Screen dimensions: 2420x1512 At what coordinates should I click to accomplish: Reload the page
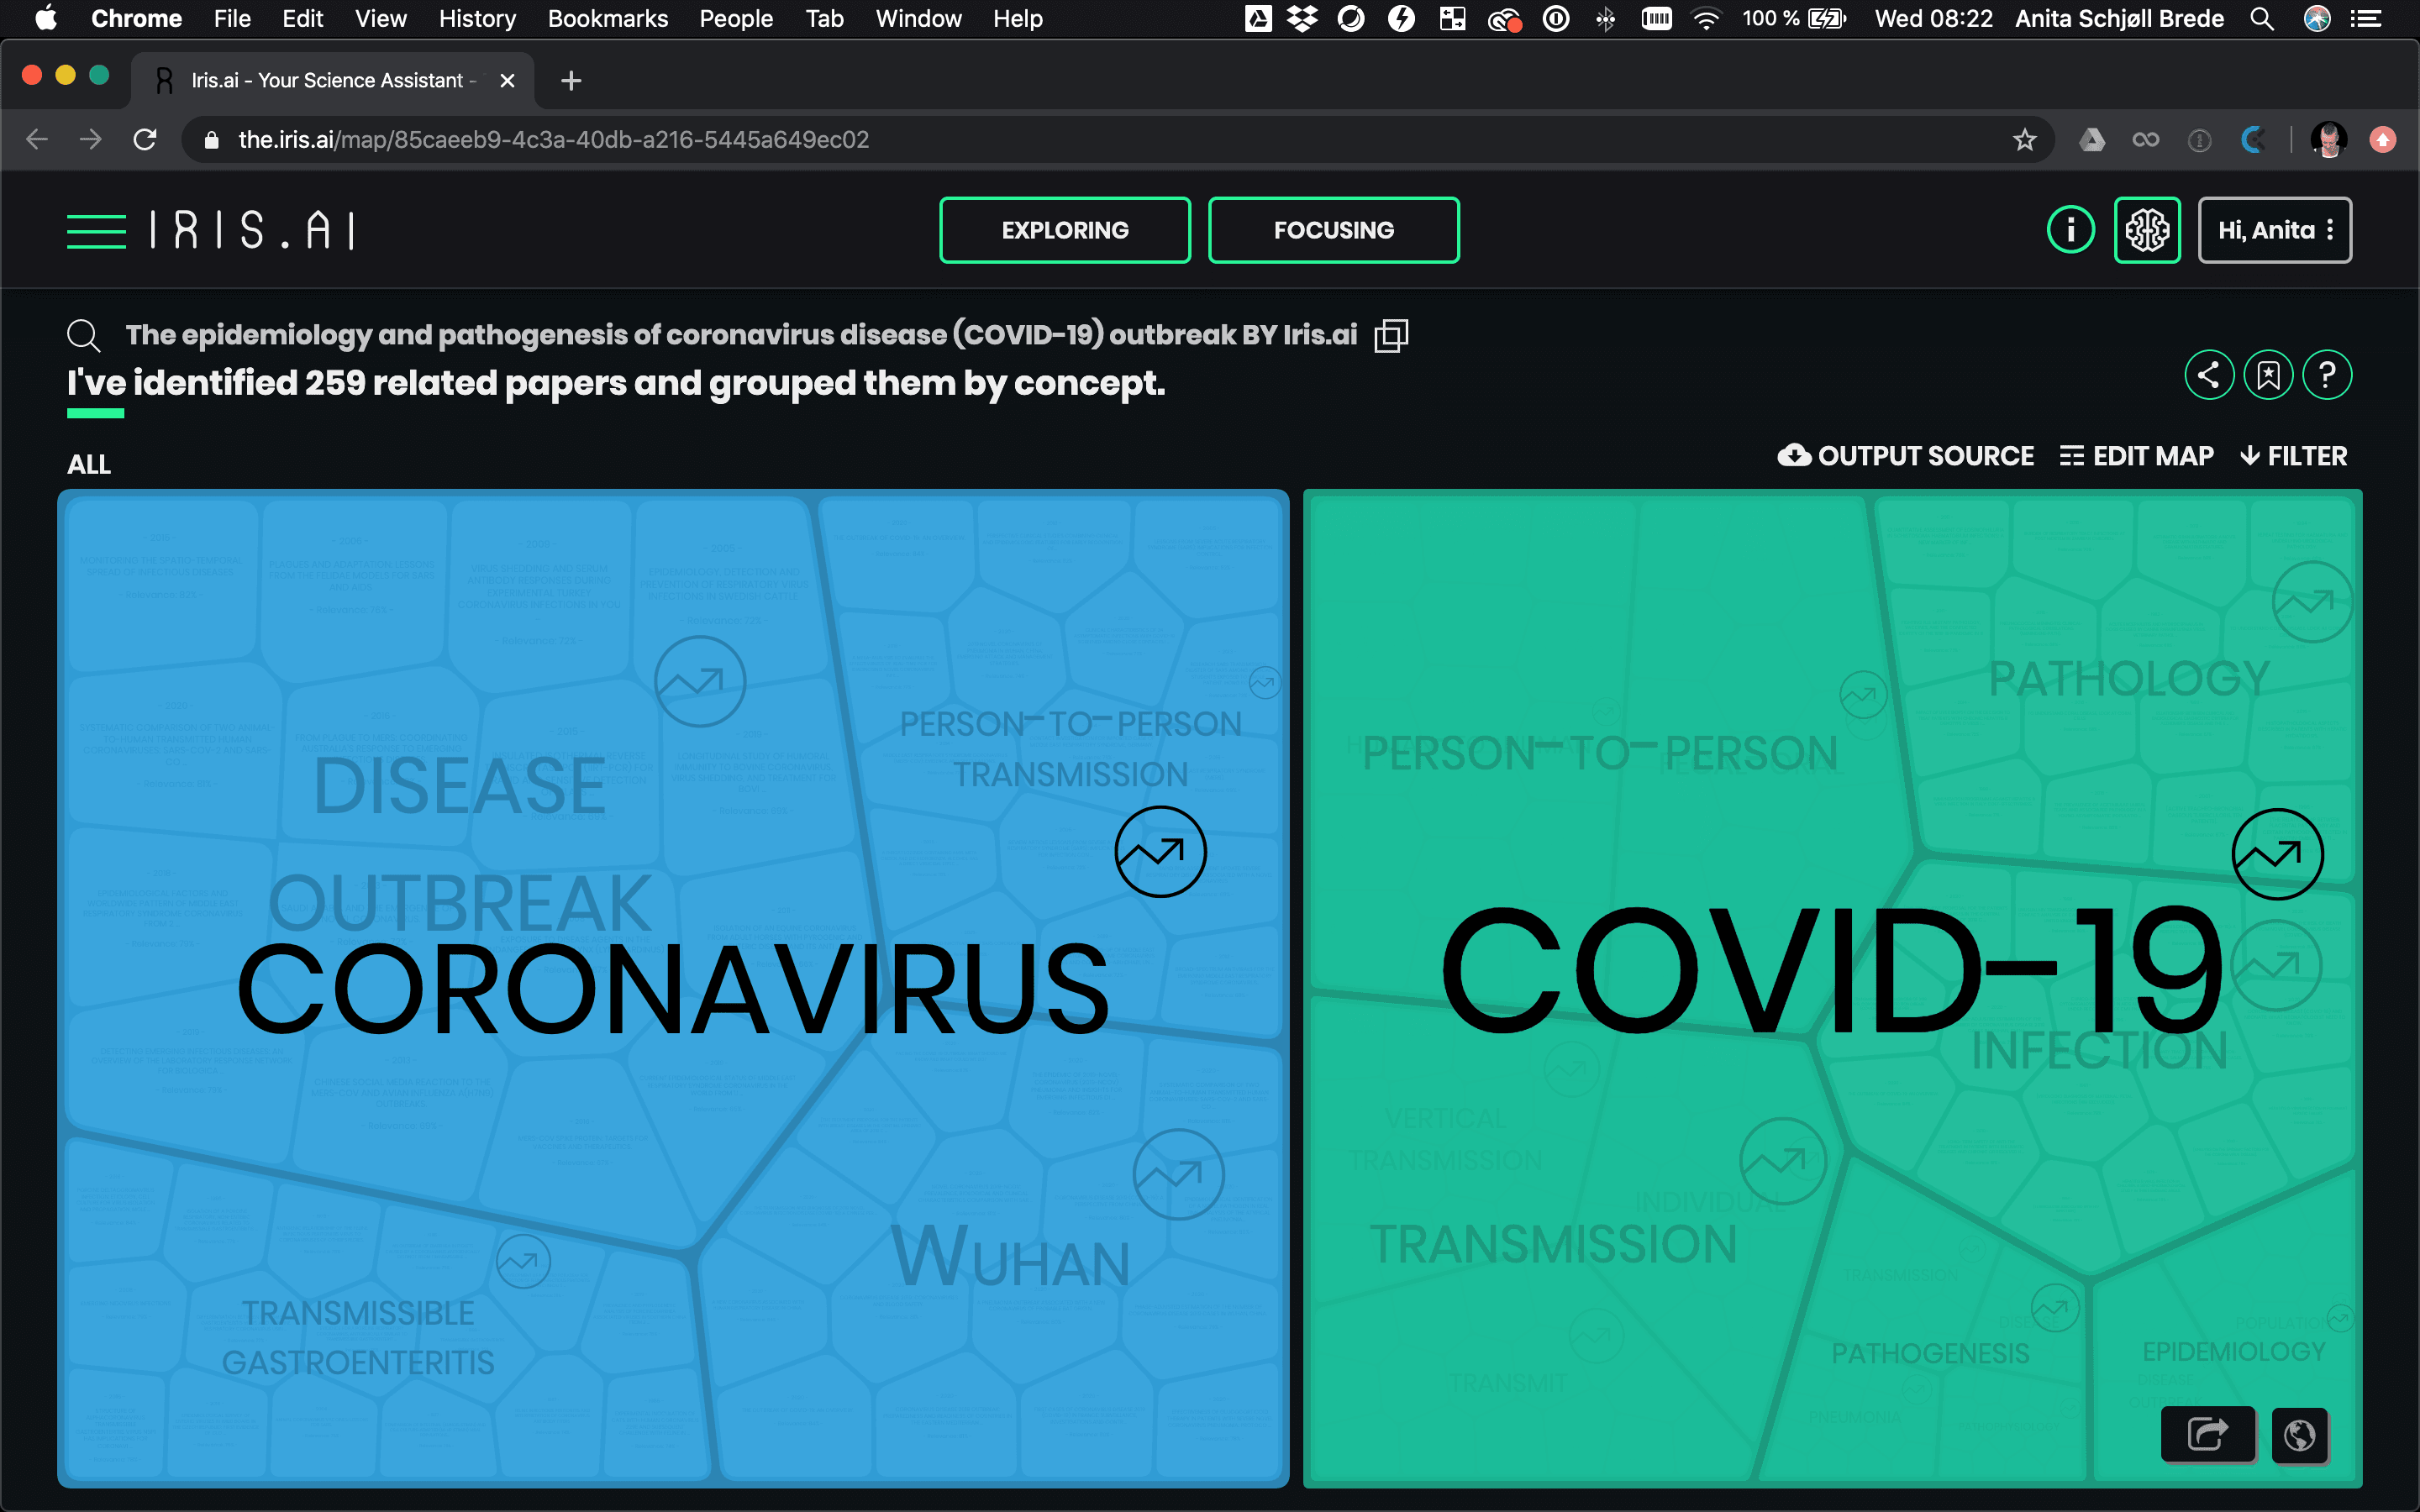tap(145, 140)
